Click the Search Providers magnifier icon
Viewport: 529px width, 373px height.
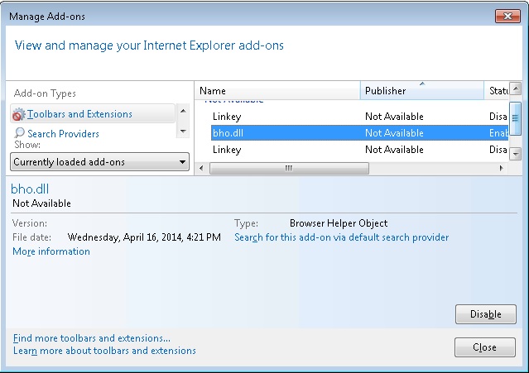pos(19,133)
